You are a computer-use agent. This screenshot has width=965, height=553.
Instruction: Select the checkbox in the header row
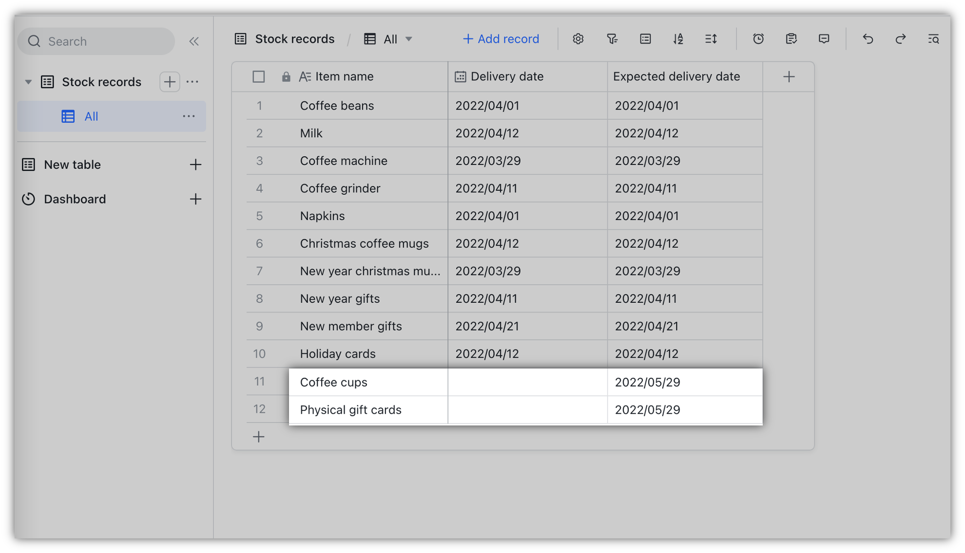(259, 76)
